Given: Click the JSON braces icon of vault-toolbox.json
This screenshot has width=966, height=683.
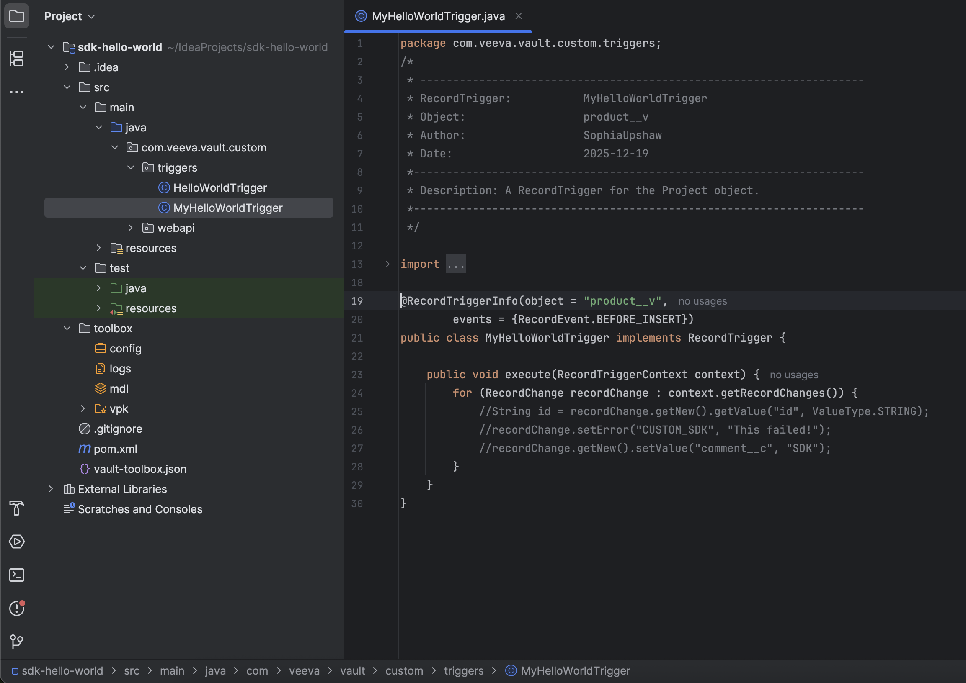Looking at the screenshot, I should (x=85, y=469).
